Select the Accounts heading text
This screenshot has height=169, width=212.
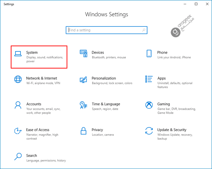34,104
